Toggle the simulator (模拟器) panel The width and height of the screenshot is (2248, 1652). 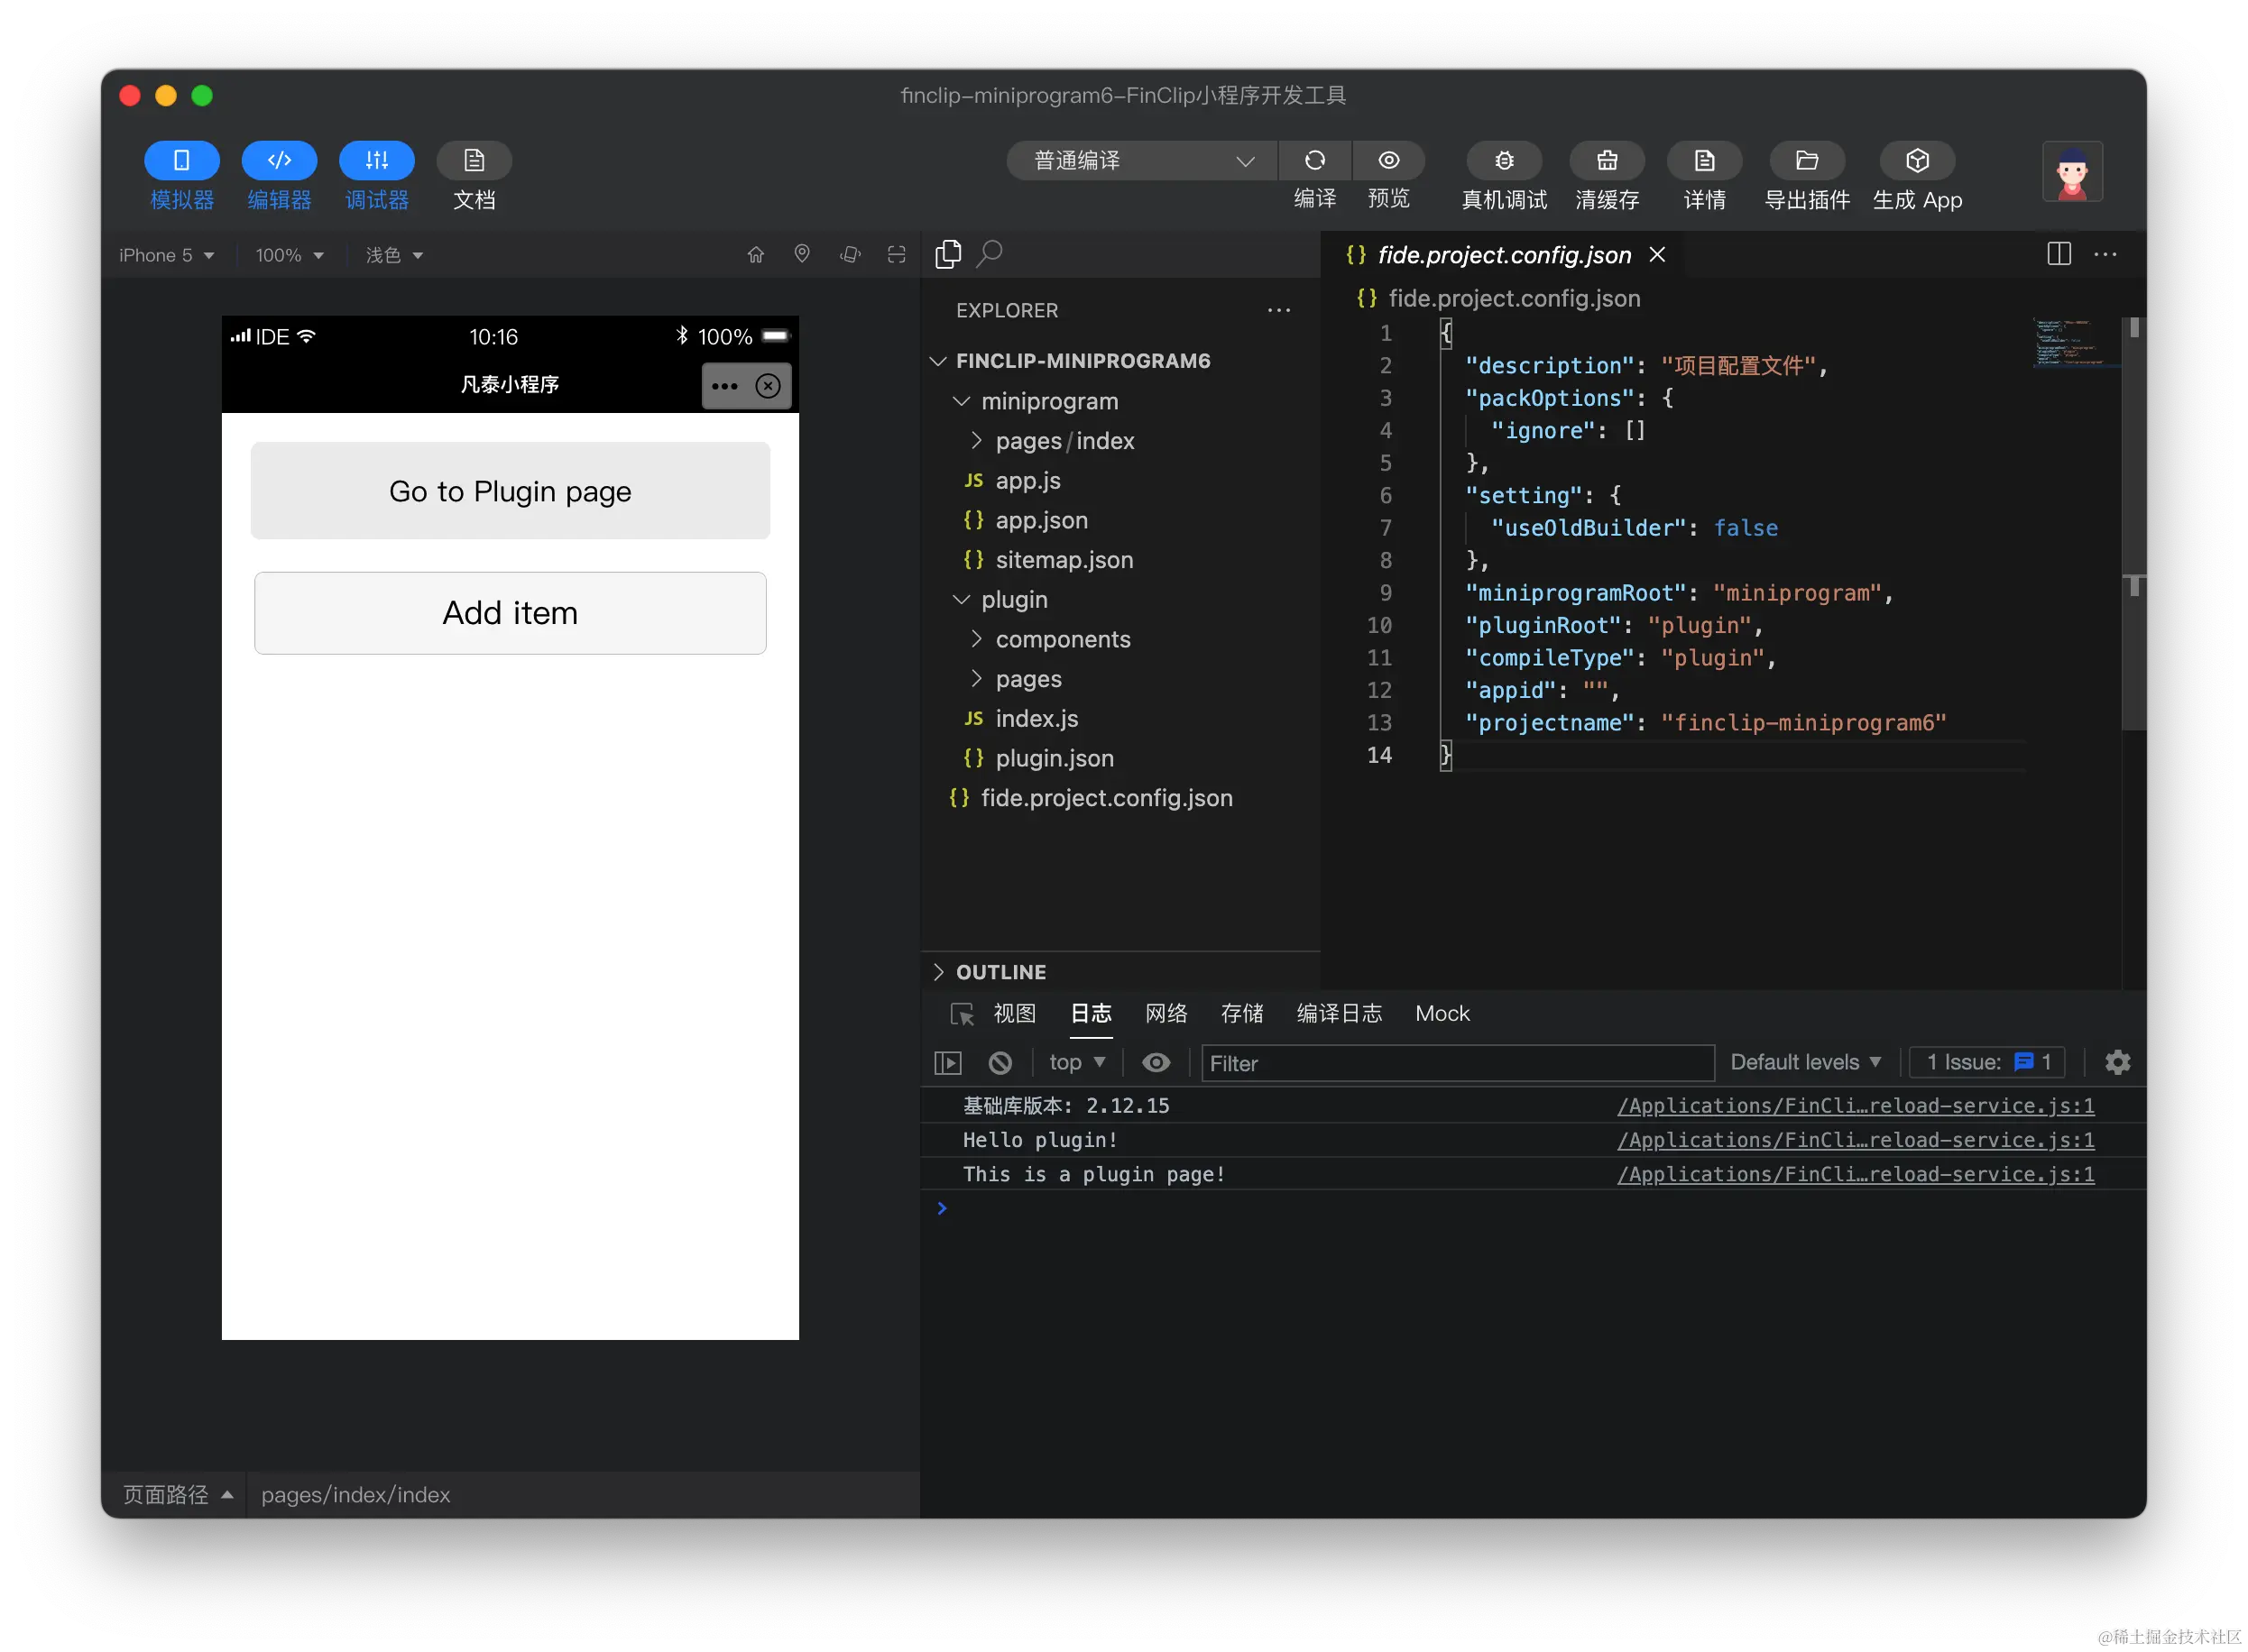[181, 161]
